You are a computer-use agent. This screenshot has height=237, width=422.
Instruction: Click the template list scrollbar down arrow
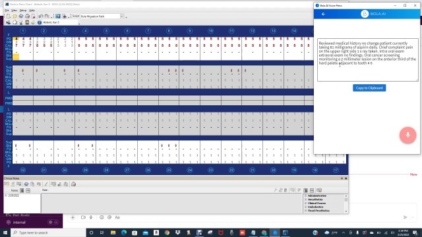pyautogui.click(x=346, y=211)
